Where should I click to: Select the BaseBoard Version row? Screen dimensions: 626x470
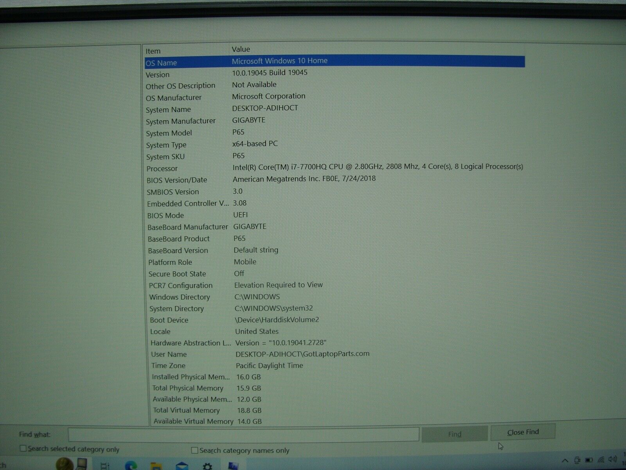tap(335, 250)
